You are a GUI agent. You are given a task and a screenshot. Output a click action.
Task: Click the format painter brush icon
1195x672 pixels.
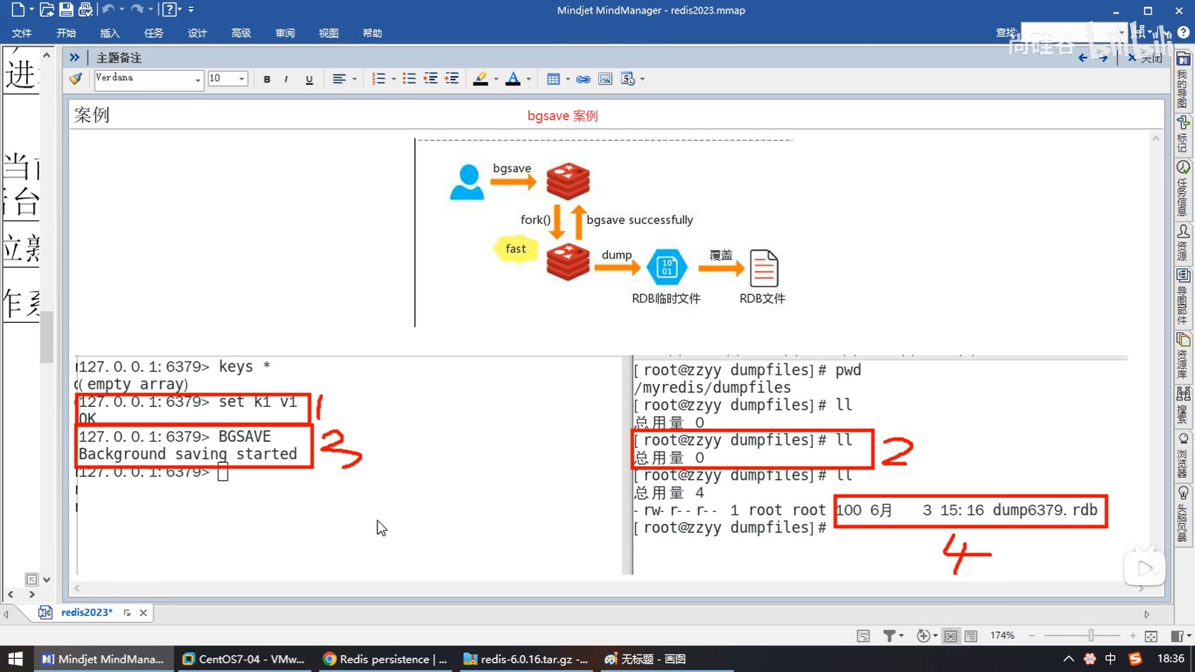click(x=76, y=79)
